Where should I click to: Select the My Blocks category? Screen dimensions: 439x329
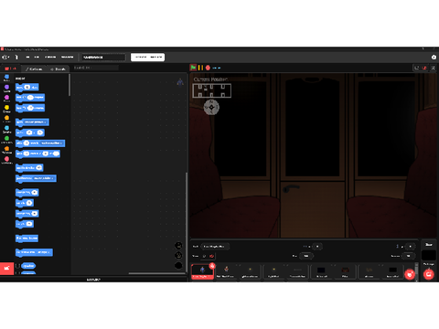6,160
